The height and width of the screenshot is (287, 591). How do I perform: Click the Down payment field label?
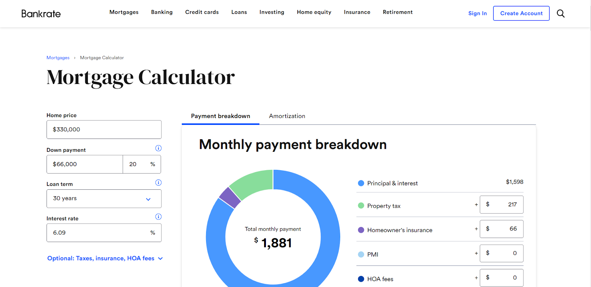click(66, 150)
